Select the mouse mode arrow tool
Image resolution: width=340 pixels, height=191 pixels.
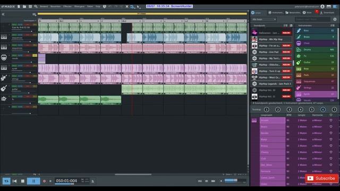[x=138, y=7]
